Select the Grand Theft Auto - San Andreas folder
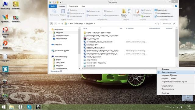195x110 pixels. click(x=98, y=33)
